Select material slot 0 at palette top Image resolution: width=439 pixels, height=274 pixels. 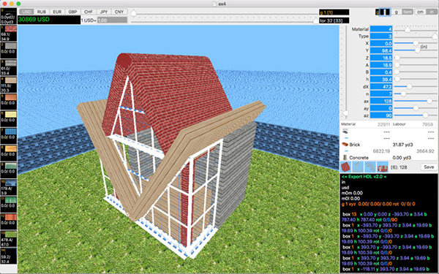click(9, 16)
